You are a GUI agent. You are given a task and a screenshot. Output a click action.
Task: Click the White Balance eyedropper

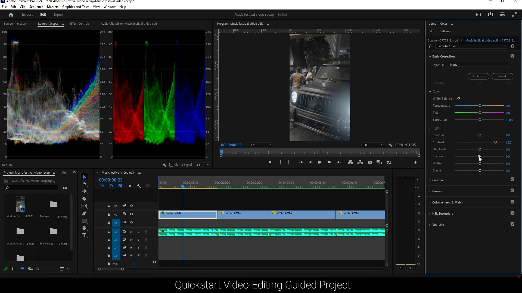click(458, 98)
